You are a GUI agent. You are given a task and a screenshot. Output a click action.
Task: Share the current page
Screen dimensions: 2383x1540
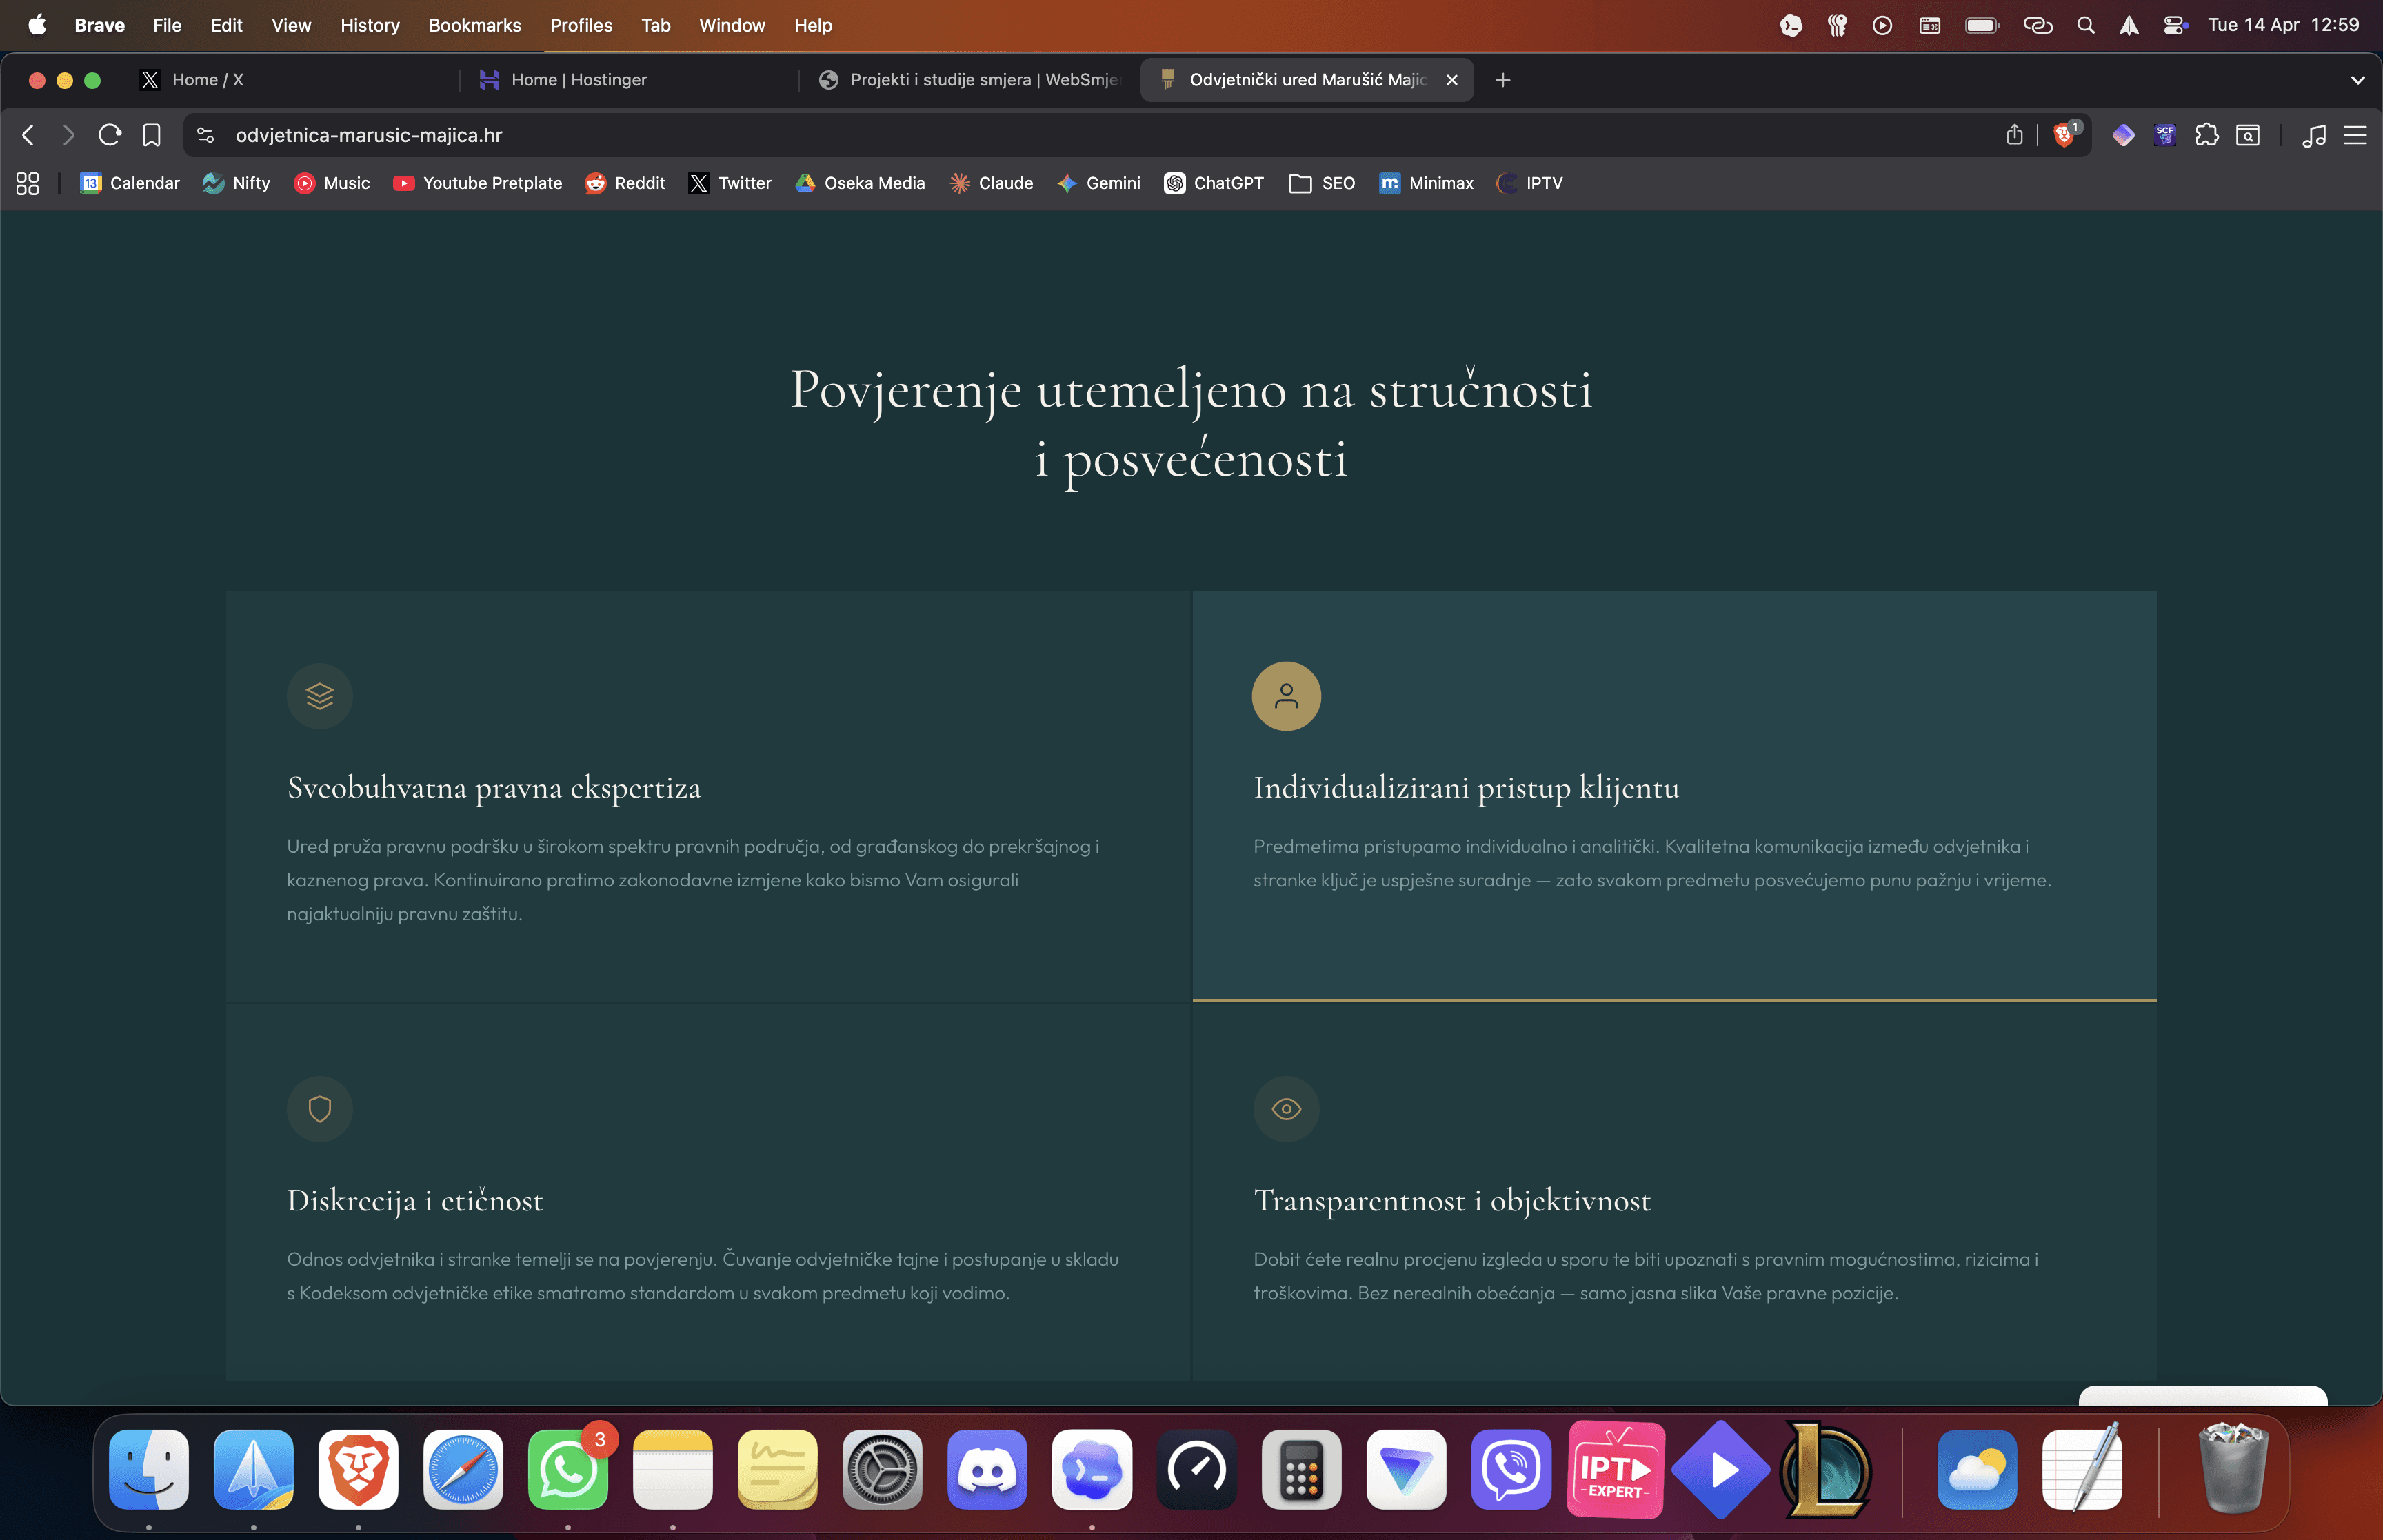click(2014, 135)
